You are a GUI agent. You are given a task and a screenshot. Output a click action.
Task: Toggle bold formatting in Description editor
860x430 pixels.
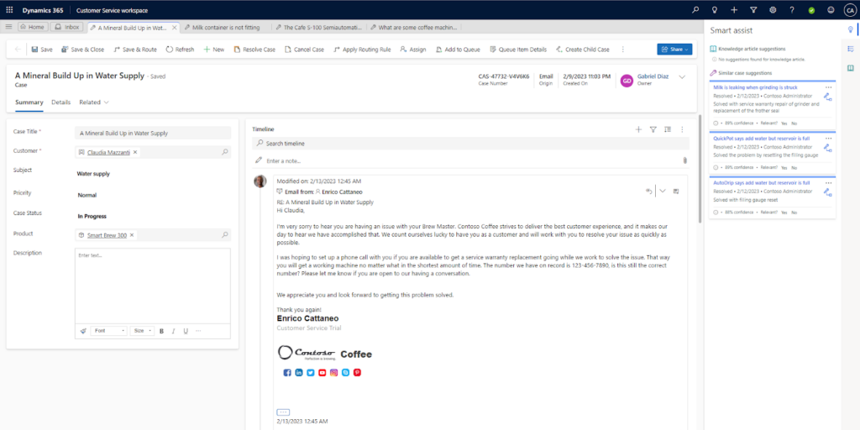[x=161, y=331]
